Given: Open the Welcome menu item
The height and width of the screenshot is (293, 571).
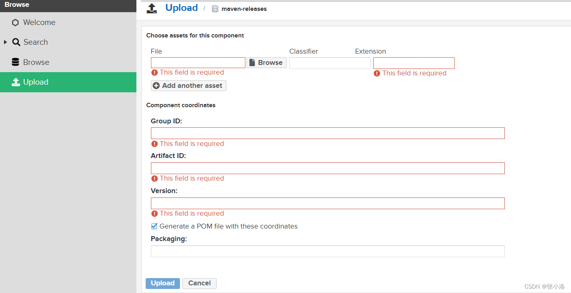Looking at the screenshot, I should point(39,23).
